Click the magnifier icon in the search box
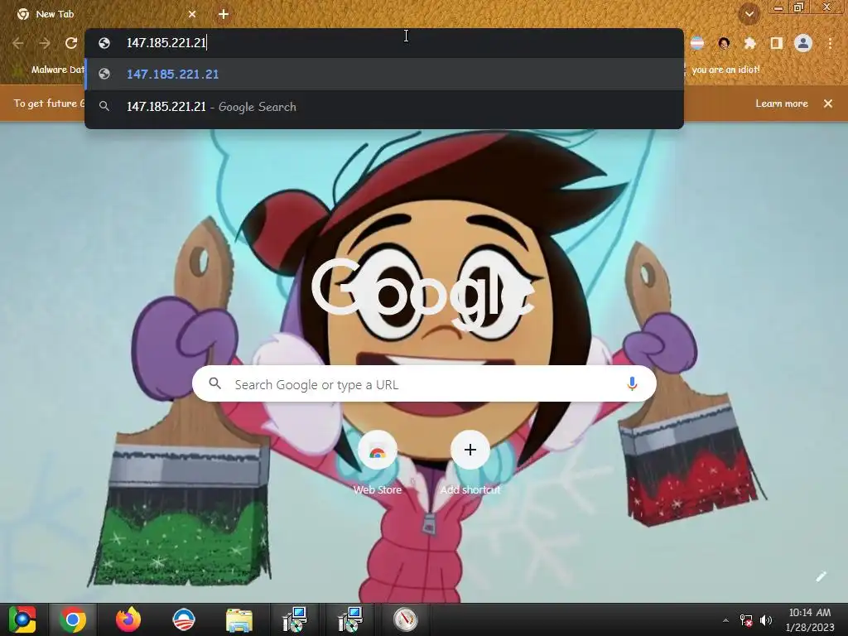The height and width of the screenshot is (636, 848). tap(215, 383)
